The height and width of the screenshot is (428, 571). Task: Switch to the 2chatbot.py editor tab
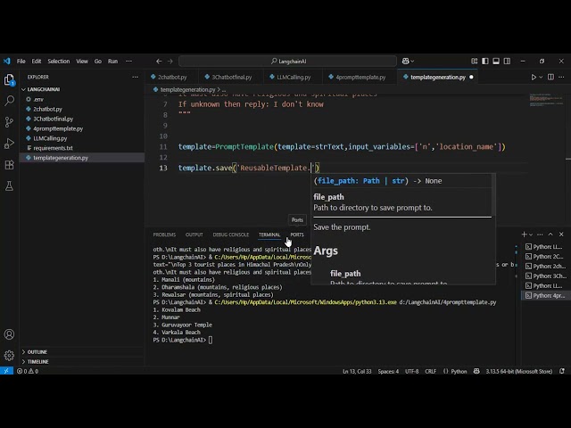pos(172,78)
